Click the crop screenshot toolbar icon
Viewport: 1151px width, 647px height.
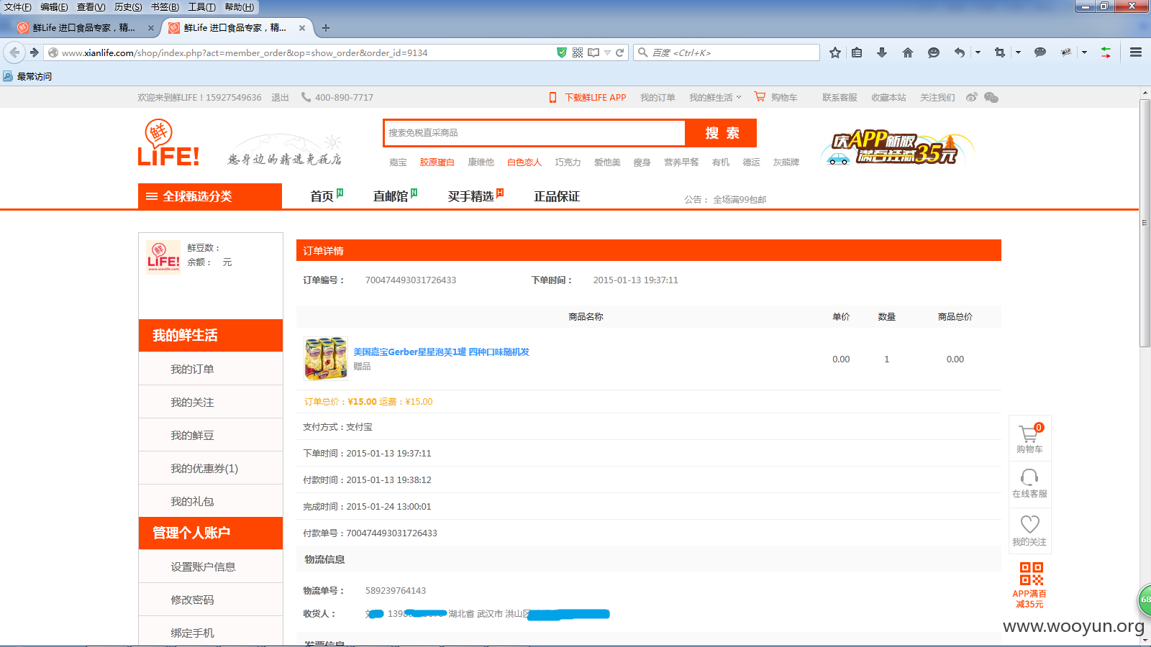pos(999,52)
